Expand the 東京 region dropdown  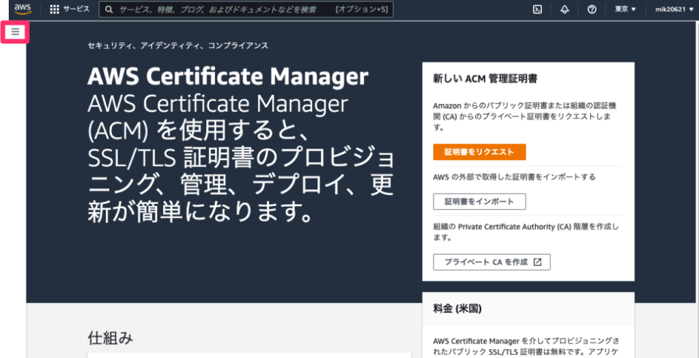(x=625, y=10)
